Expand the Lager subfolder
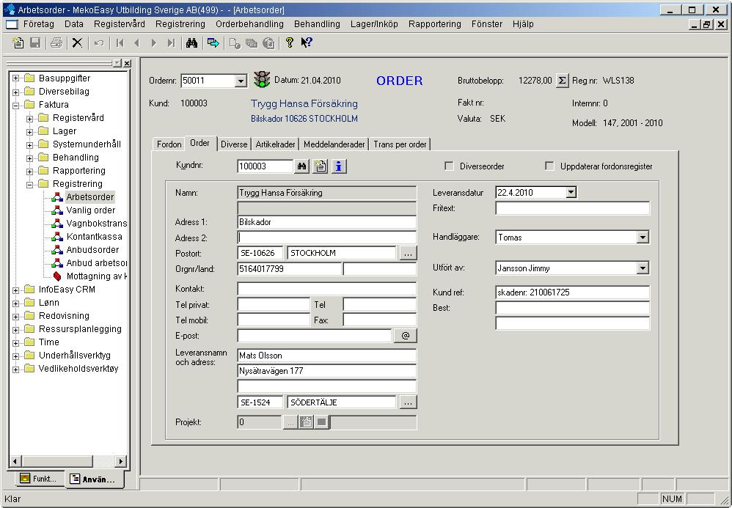Viewport: 732px width, 508px height. pyautogui.click(x=29, y=131)
